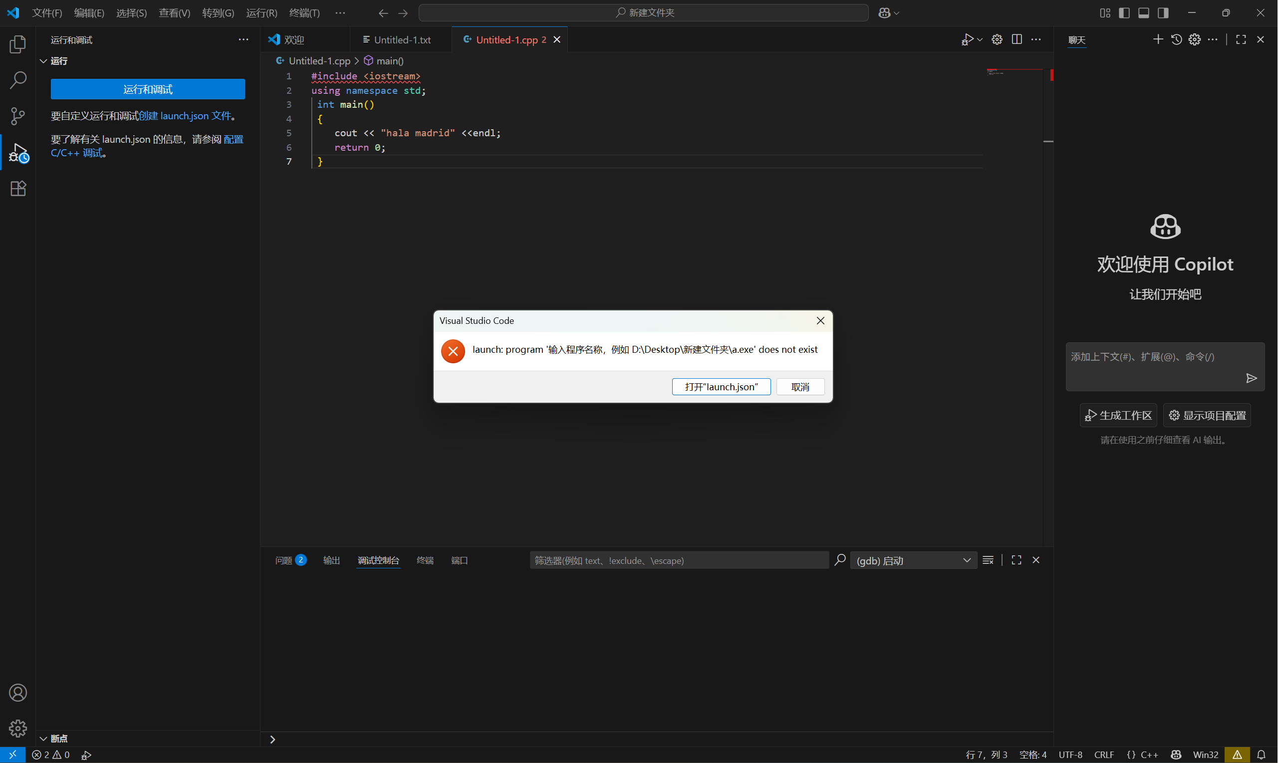Open the 终端(T) menu

[x=304, y=13]
